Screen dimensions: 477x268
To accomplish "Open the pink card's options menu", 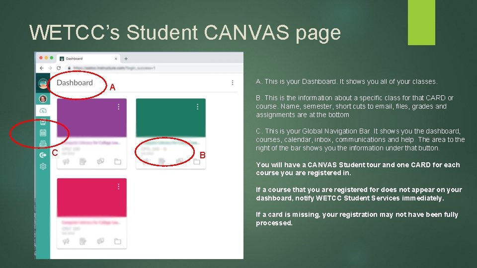I will click(x=118, y=187).
